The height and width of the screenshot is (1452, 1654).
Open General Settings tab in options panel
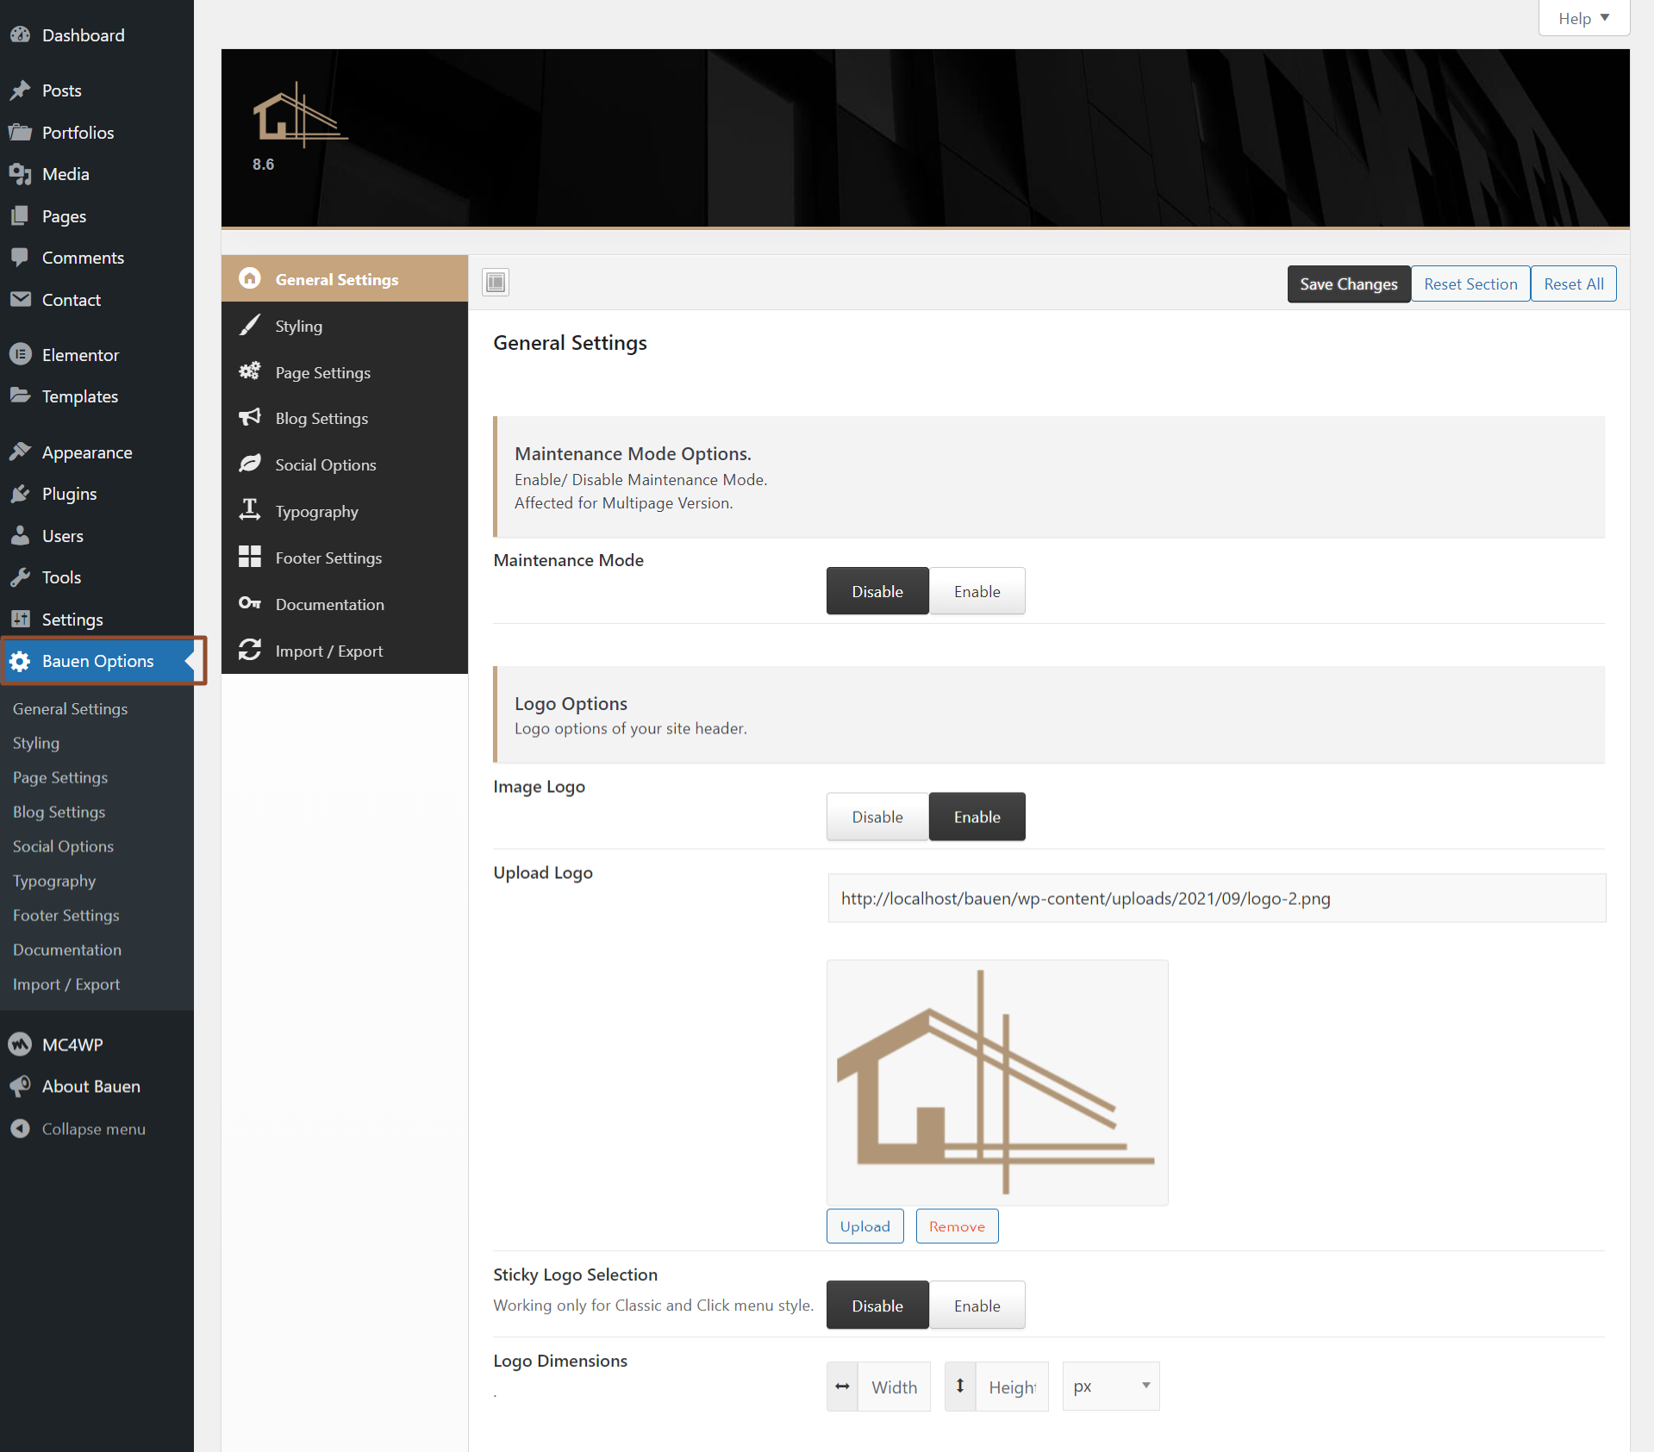coord(345,279)
